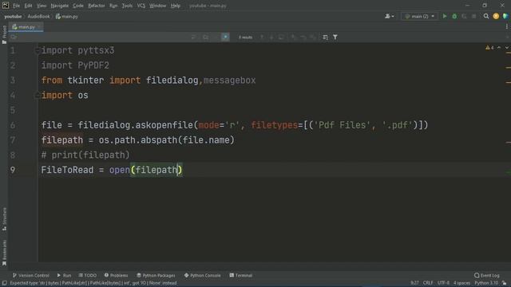Open the Navigate menu
The height and width of the screenshot is (287, 511).
pyautogui.click(x=60, y=6)
